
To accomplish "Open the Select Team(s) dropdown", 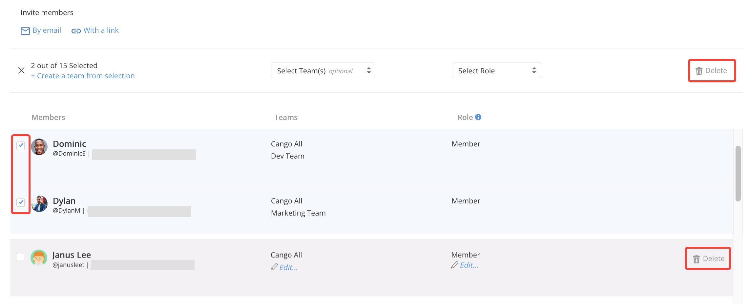I will point(323,70).
